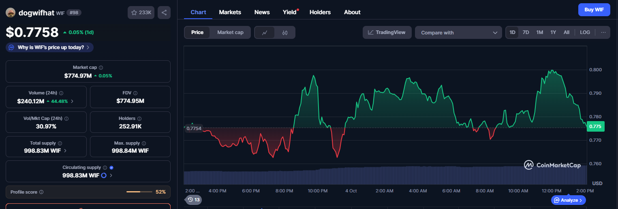Open the more options ellipsis on chart
Screen dimensions: 618x209
click(x=603, y=32)
